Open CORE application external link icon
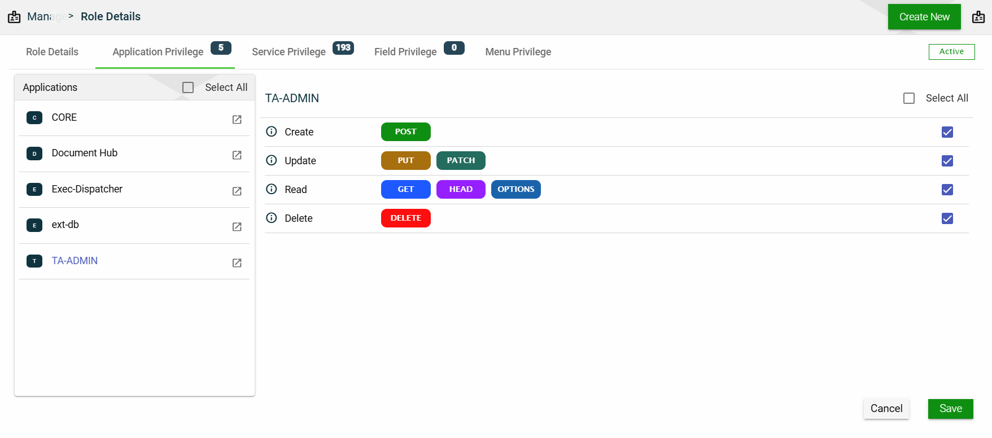This screenshot has width=992, height=438. click(237, 119)
